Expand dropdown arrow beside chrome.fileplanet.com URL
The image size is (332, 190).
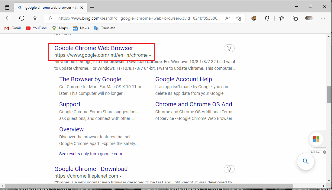[121, 176]
